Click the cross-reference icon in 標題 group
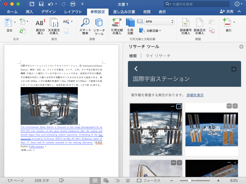 (212, 31)
